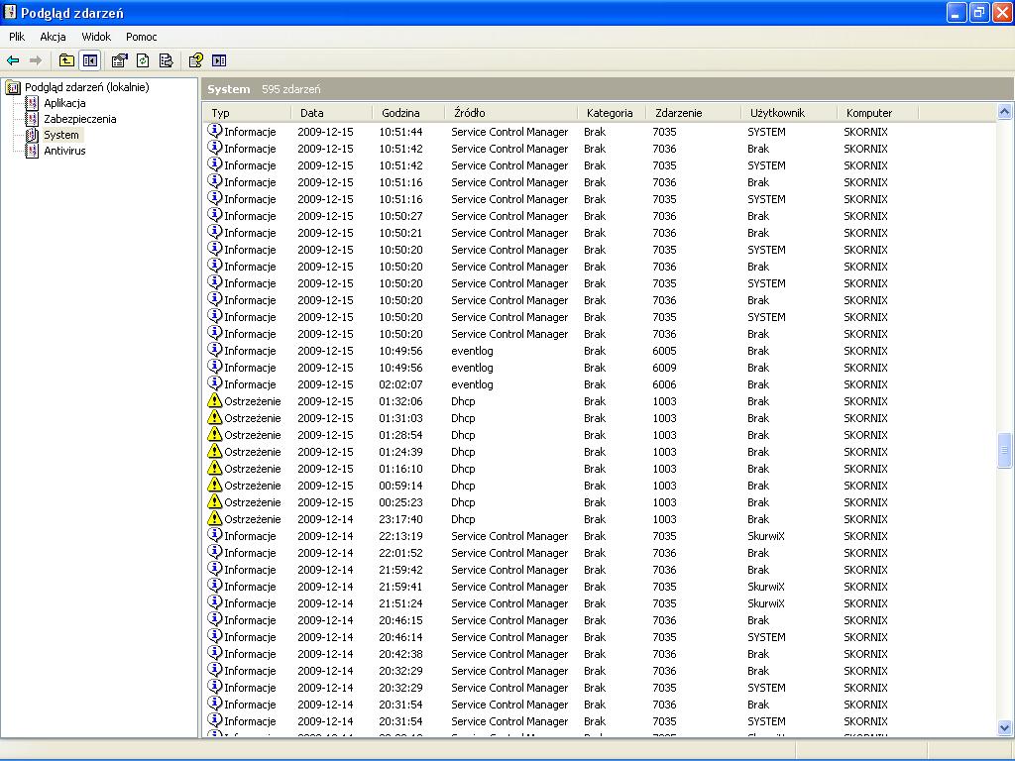
Task: Open the Widok menu
Action: click(x=96, y=37)
